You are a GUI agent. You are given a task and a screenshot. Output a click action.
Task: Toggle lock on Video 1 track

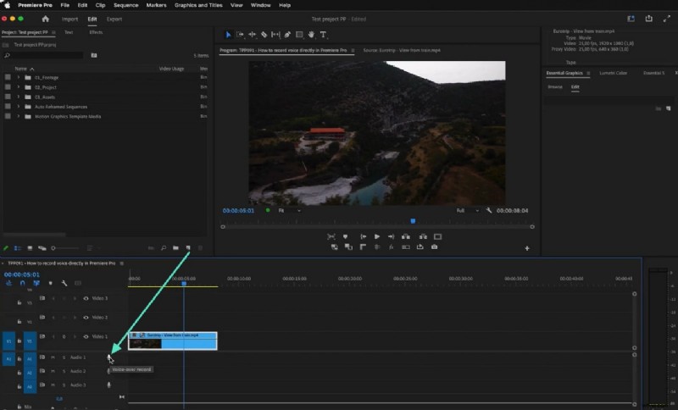click(19, 341)
